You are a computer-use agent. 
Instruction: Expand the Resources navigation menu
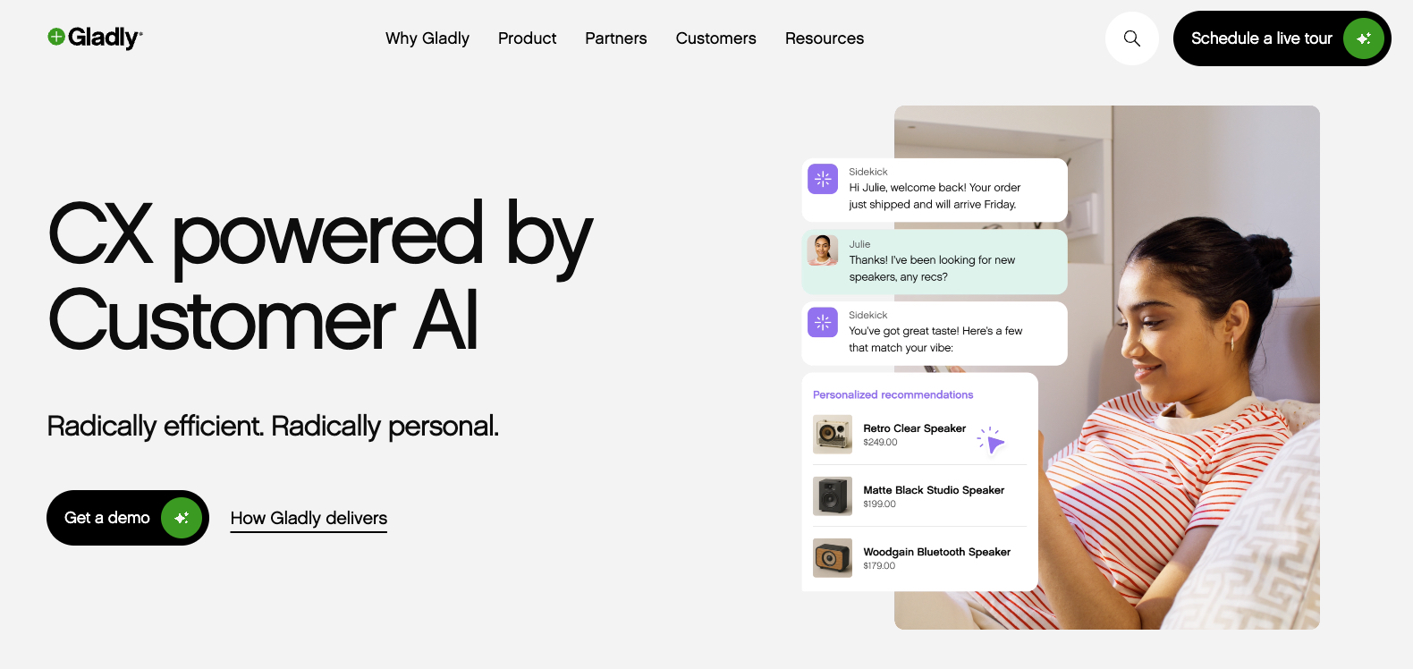coord(825,38)
